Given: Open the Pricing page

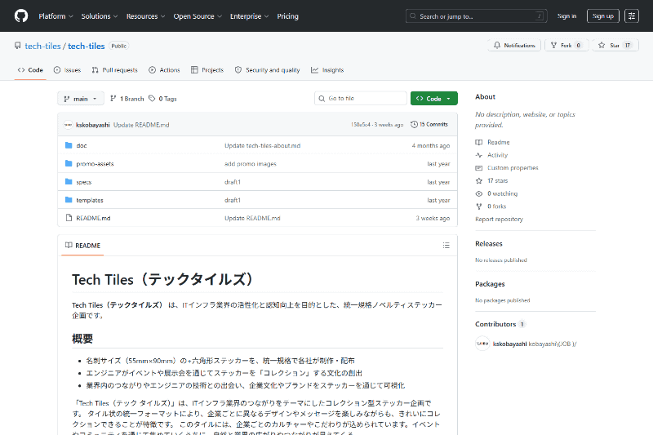Looking at the screenshot, I should tap(288, 16).
